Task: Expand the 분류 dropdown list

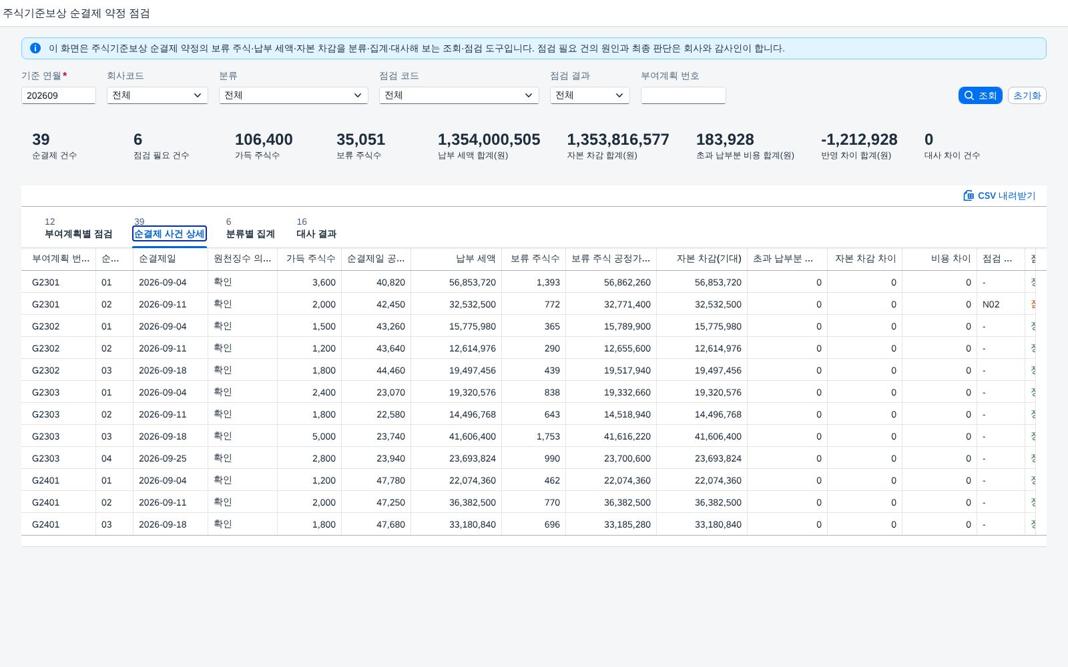Action: [294, 95]
